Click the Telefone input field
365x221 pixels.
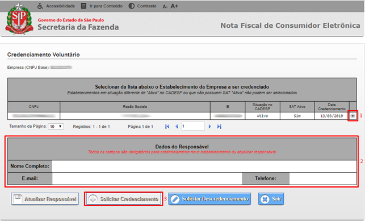pos(323,178)
